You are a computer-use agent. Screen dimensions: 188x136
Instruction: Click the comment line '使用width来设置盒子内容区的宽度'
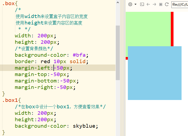point(52,16)
